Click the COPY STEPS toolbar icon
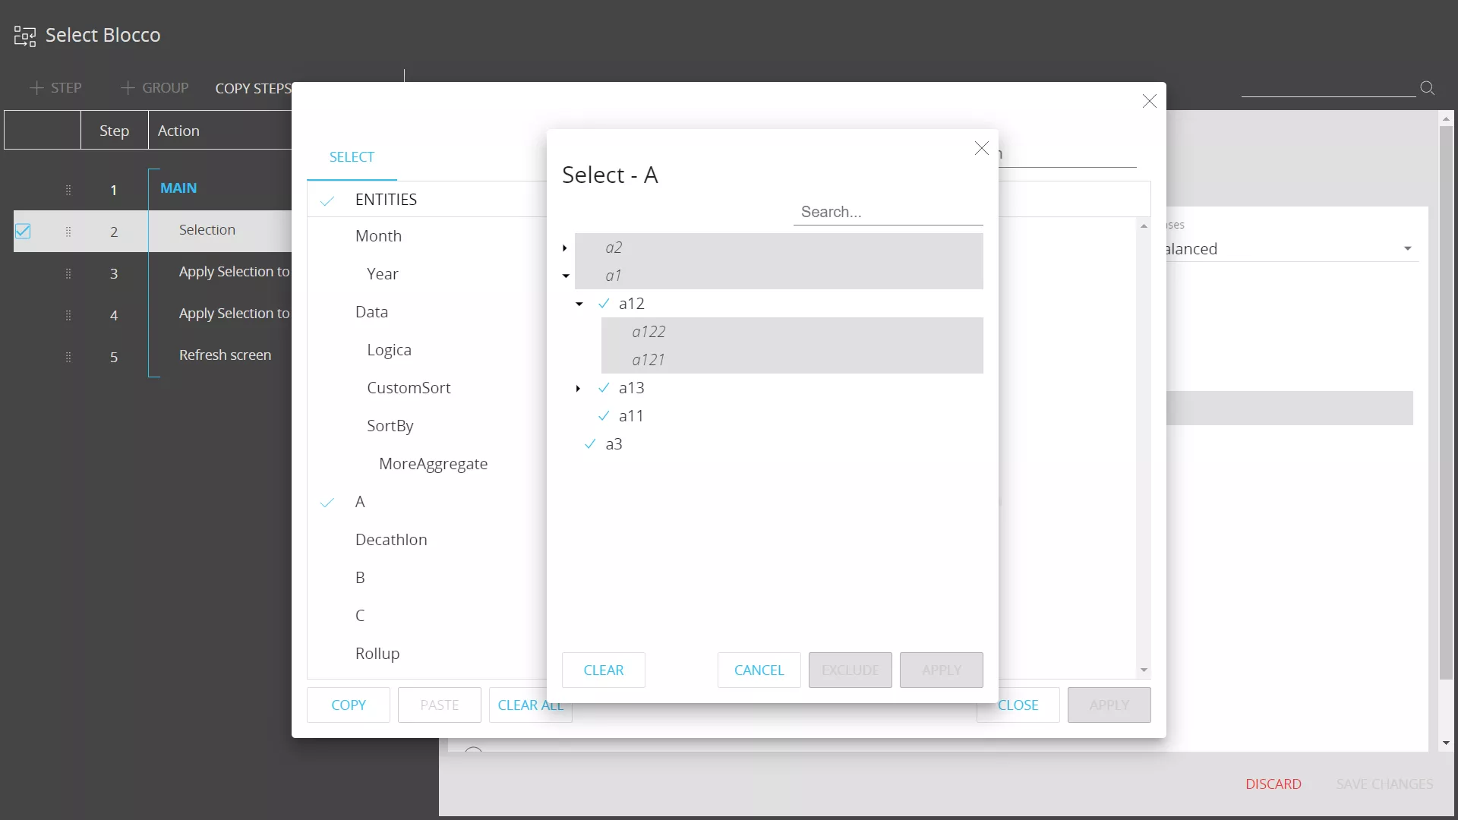Viewport: 1458px width, 820px height. click(252, 88)
